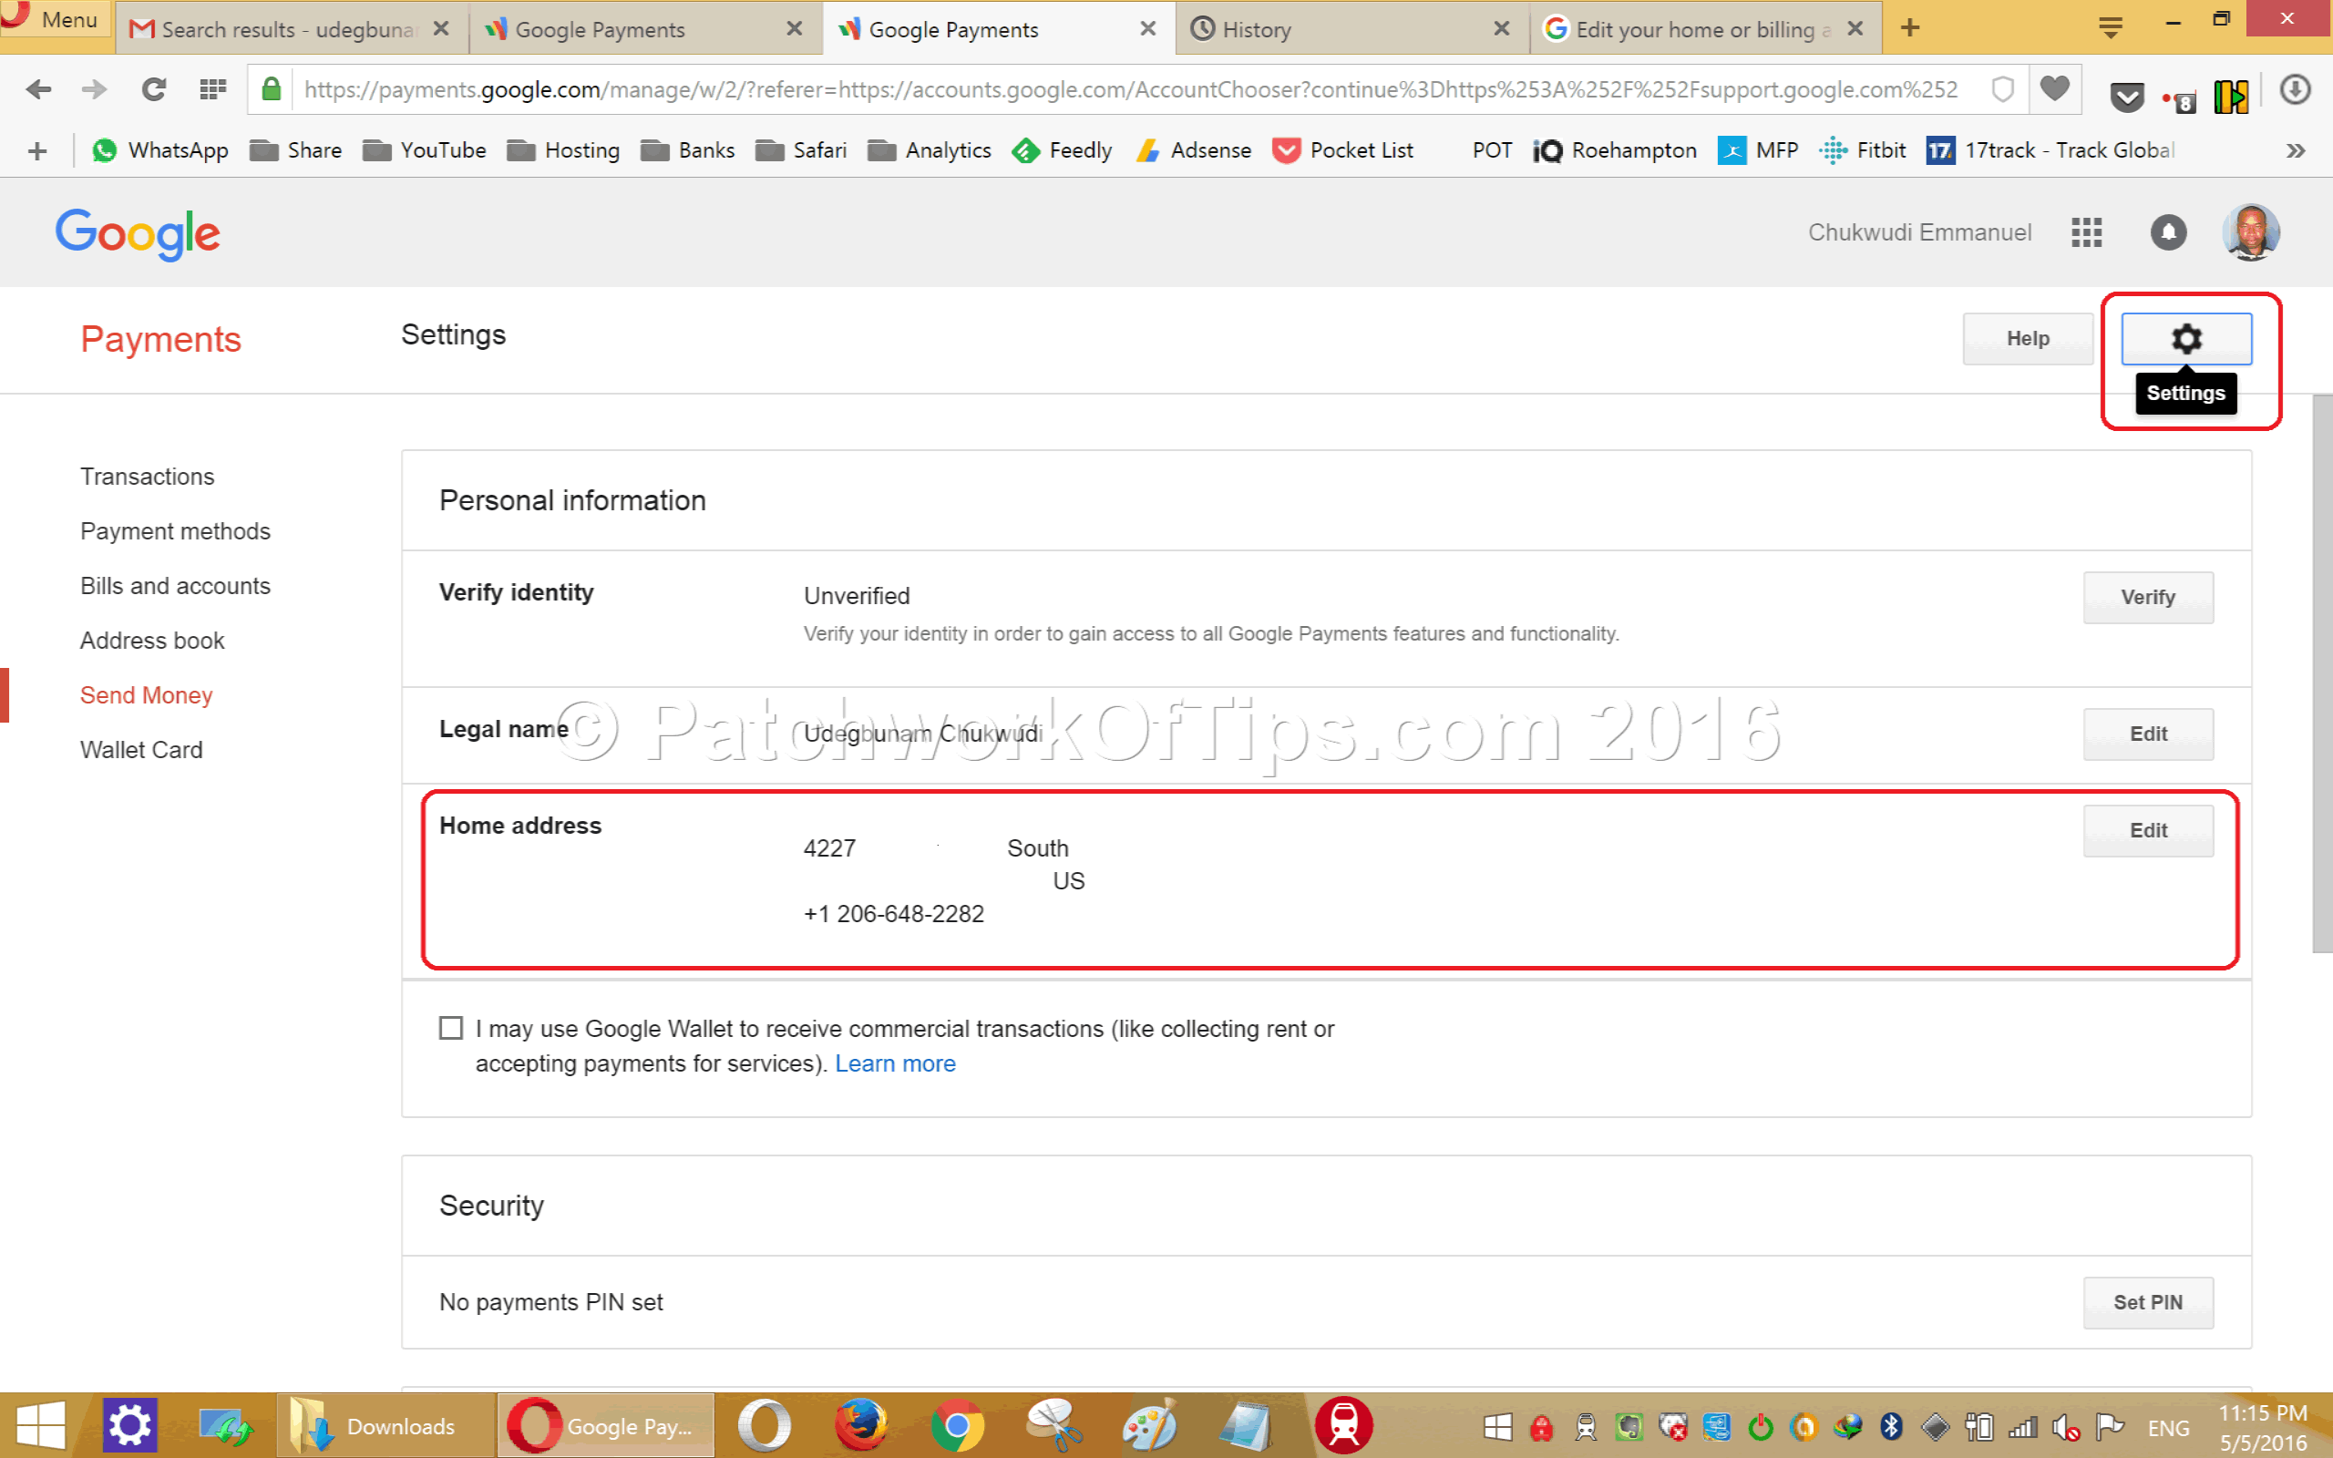Click the Verify identity button
The width and height of the screenshot is (2333, 1458).
tap(2148, 598)
